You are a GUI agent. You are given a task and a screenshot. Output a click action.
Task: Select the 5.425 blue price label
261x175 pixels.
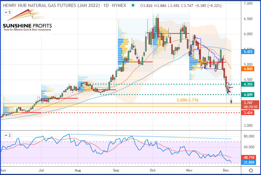click(x=248, y=52)
